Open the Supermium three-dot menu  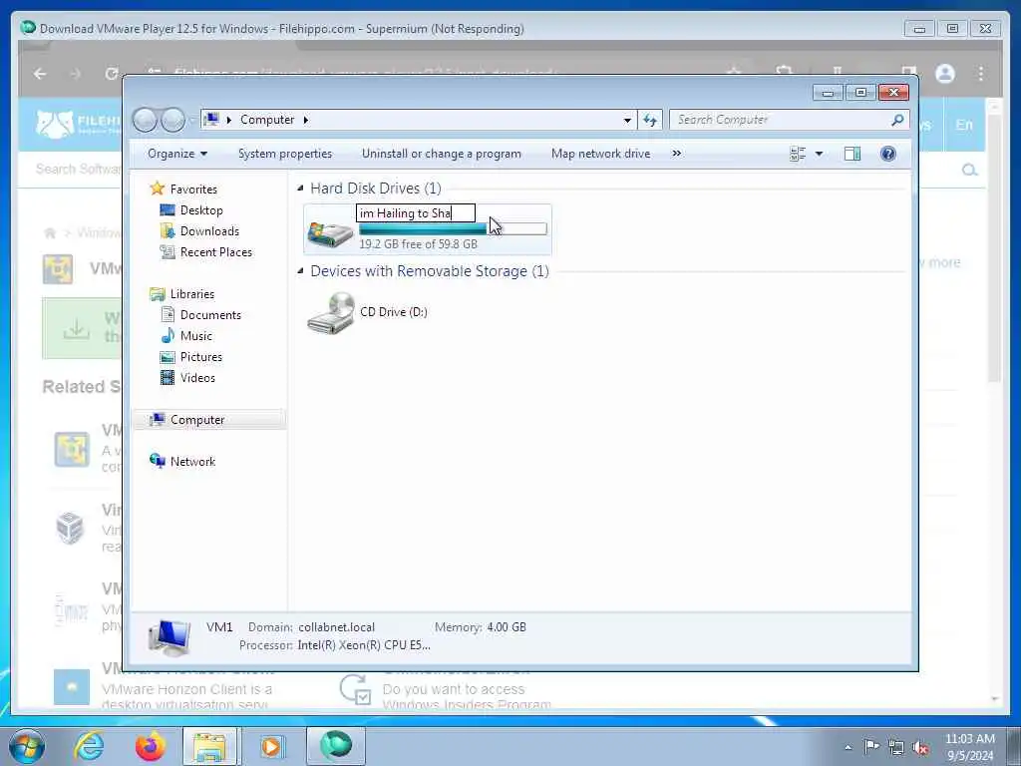point(981,74)
